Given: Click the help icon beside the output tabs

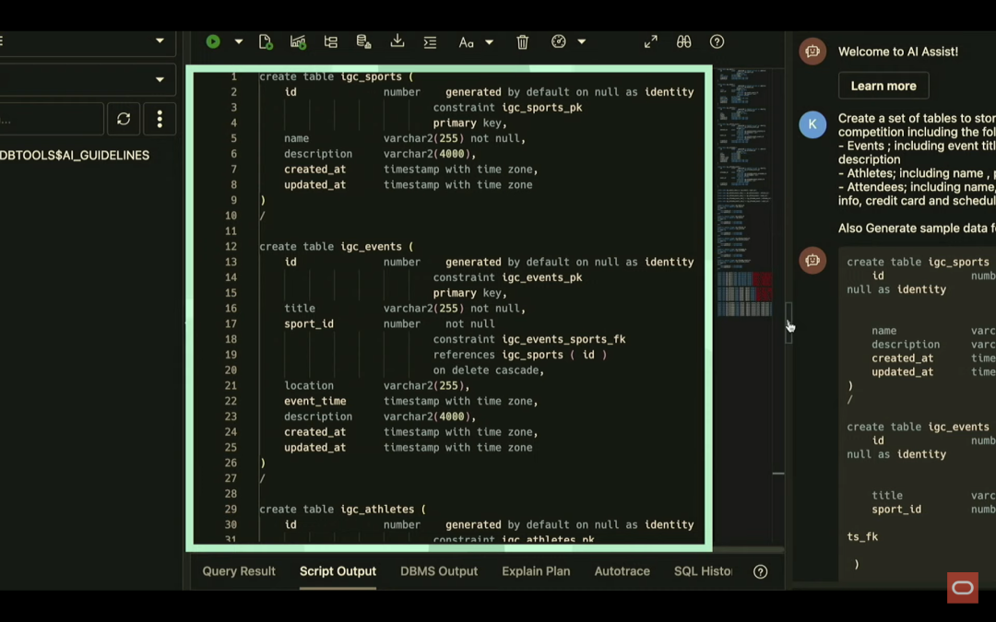Looking at the screenshot, I should 760,572.
